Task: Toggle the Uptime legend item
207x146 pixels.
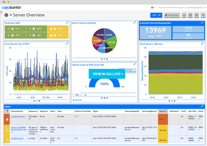Action: point(78,100)
